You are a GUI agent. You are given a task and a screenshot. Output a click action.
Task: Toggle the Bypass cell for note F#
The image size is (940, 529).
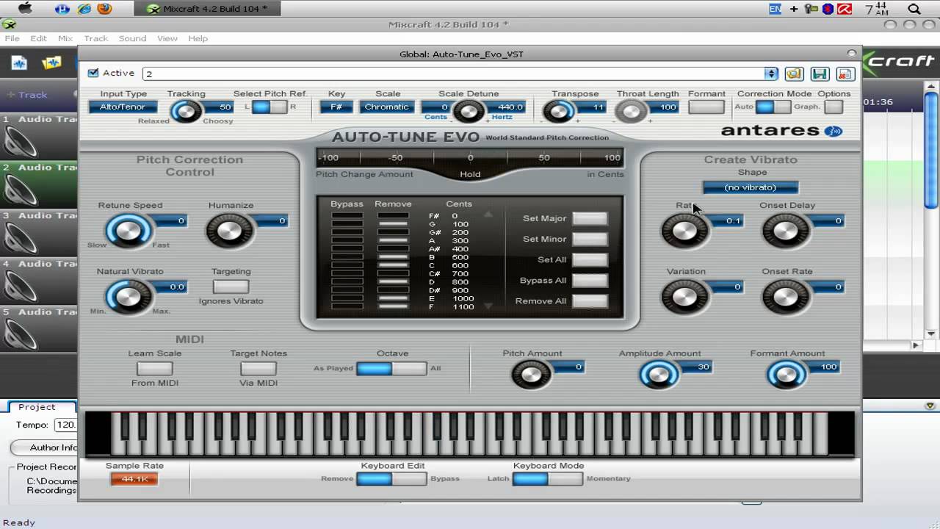pos(347,216)
